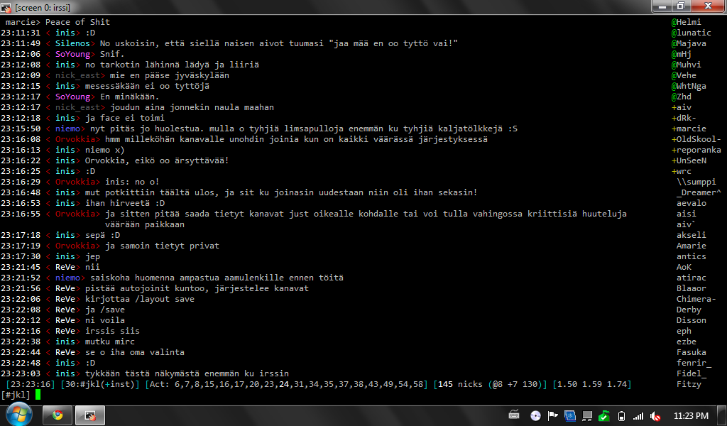The width and height of the screenshot is (727, 426).
Task: Open the Windows Start menu orb
Action: coord(18,414)
